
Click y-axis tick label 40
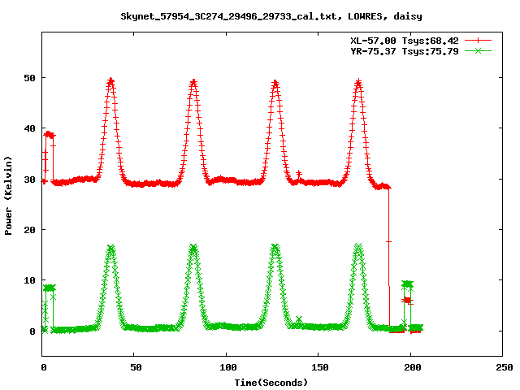[x=29, y=128]
